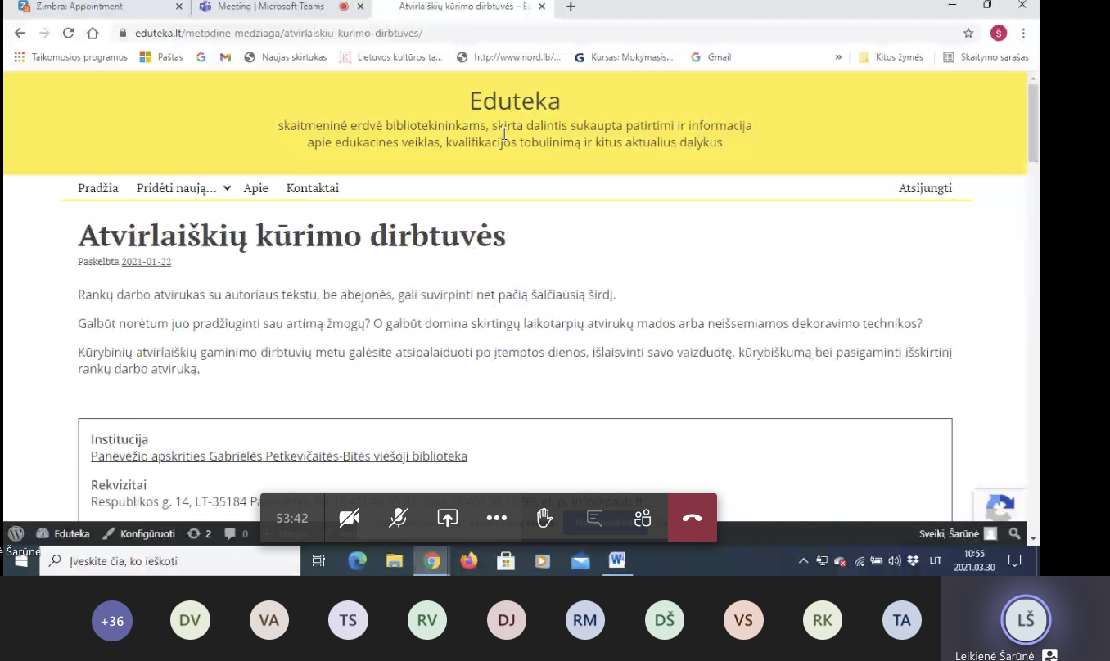
Task: Click the address bar URL
Action: tap(278, 34)
